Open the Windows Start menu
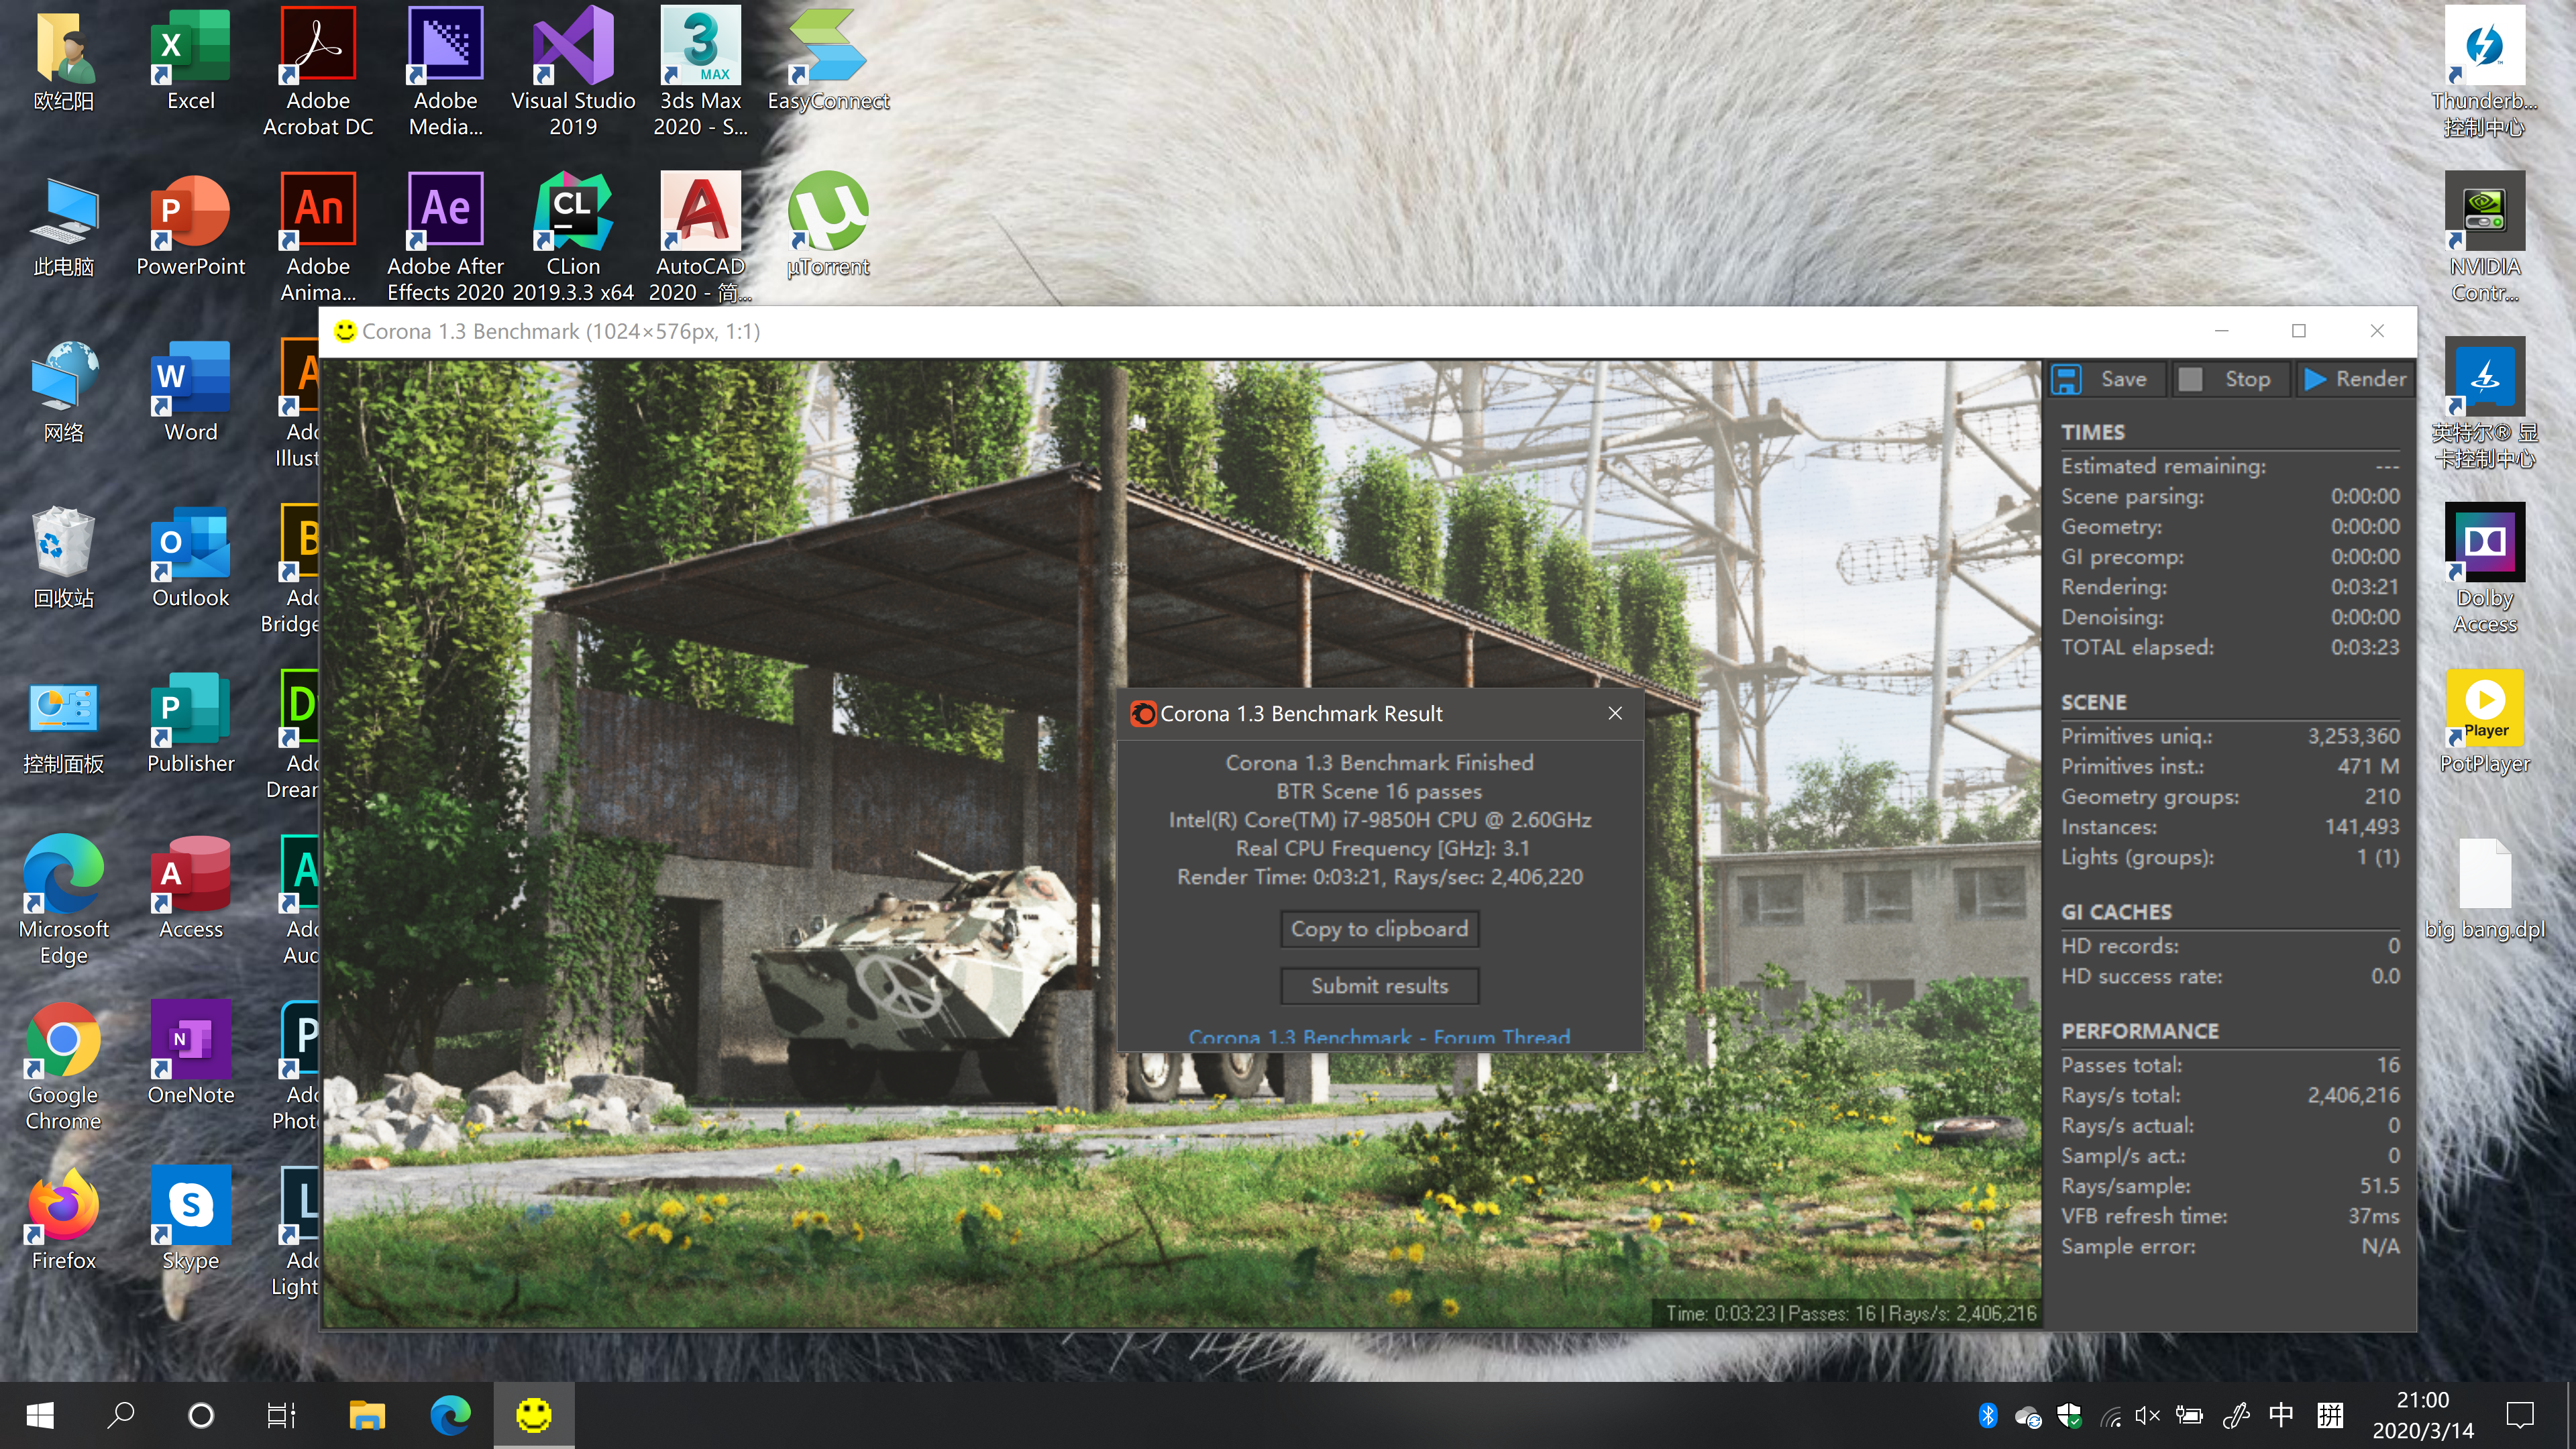2576x1449 pixels. (40, 1415)
